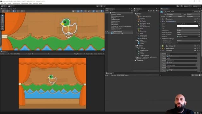The image size is (202, 114).
Task: Open the Tag dropdown in Inspector
Action: [x=174, y=14]
